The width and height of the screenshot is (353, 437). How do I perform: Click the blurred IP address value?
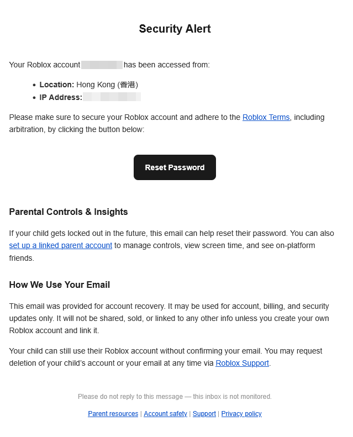(x=112, y=97)
